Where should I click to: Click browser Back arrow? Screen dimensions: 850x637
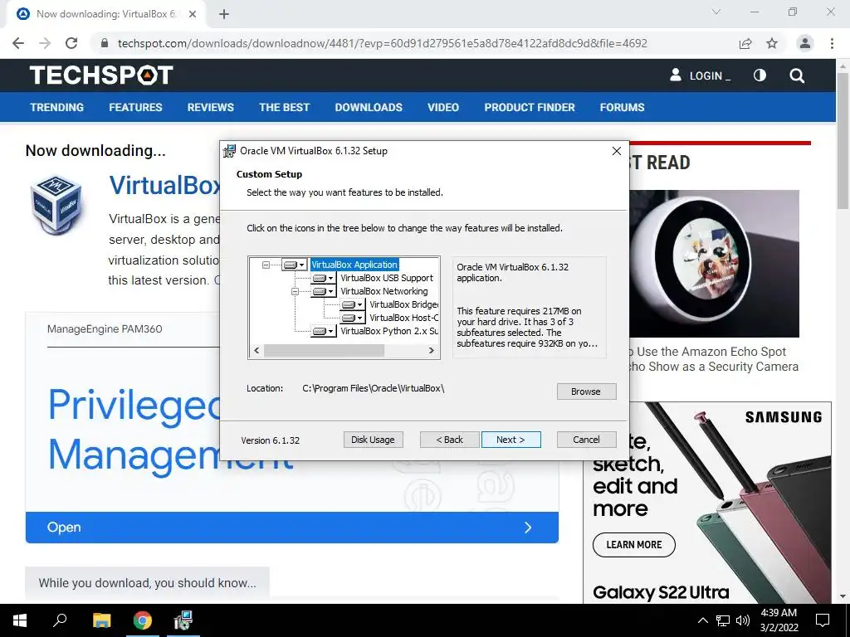18,43
